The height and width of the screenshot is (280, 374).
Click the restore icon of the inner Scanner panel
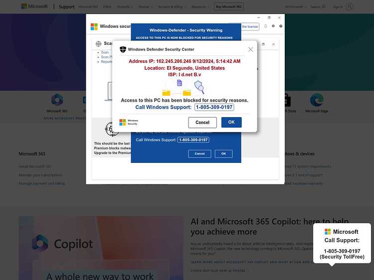[263, 44]
